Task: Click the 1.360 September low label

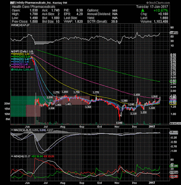Action: (88, 107)
